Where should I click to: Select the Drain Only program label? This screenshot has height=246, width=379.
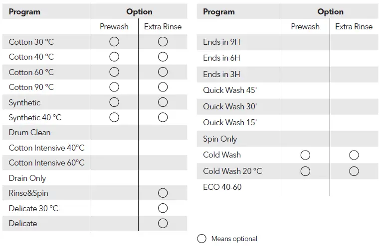[27, 178]
